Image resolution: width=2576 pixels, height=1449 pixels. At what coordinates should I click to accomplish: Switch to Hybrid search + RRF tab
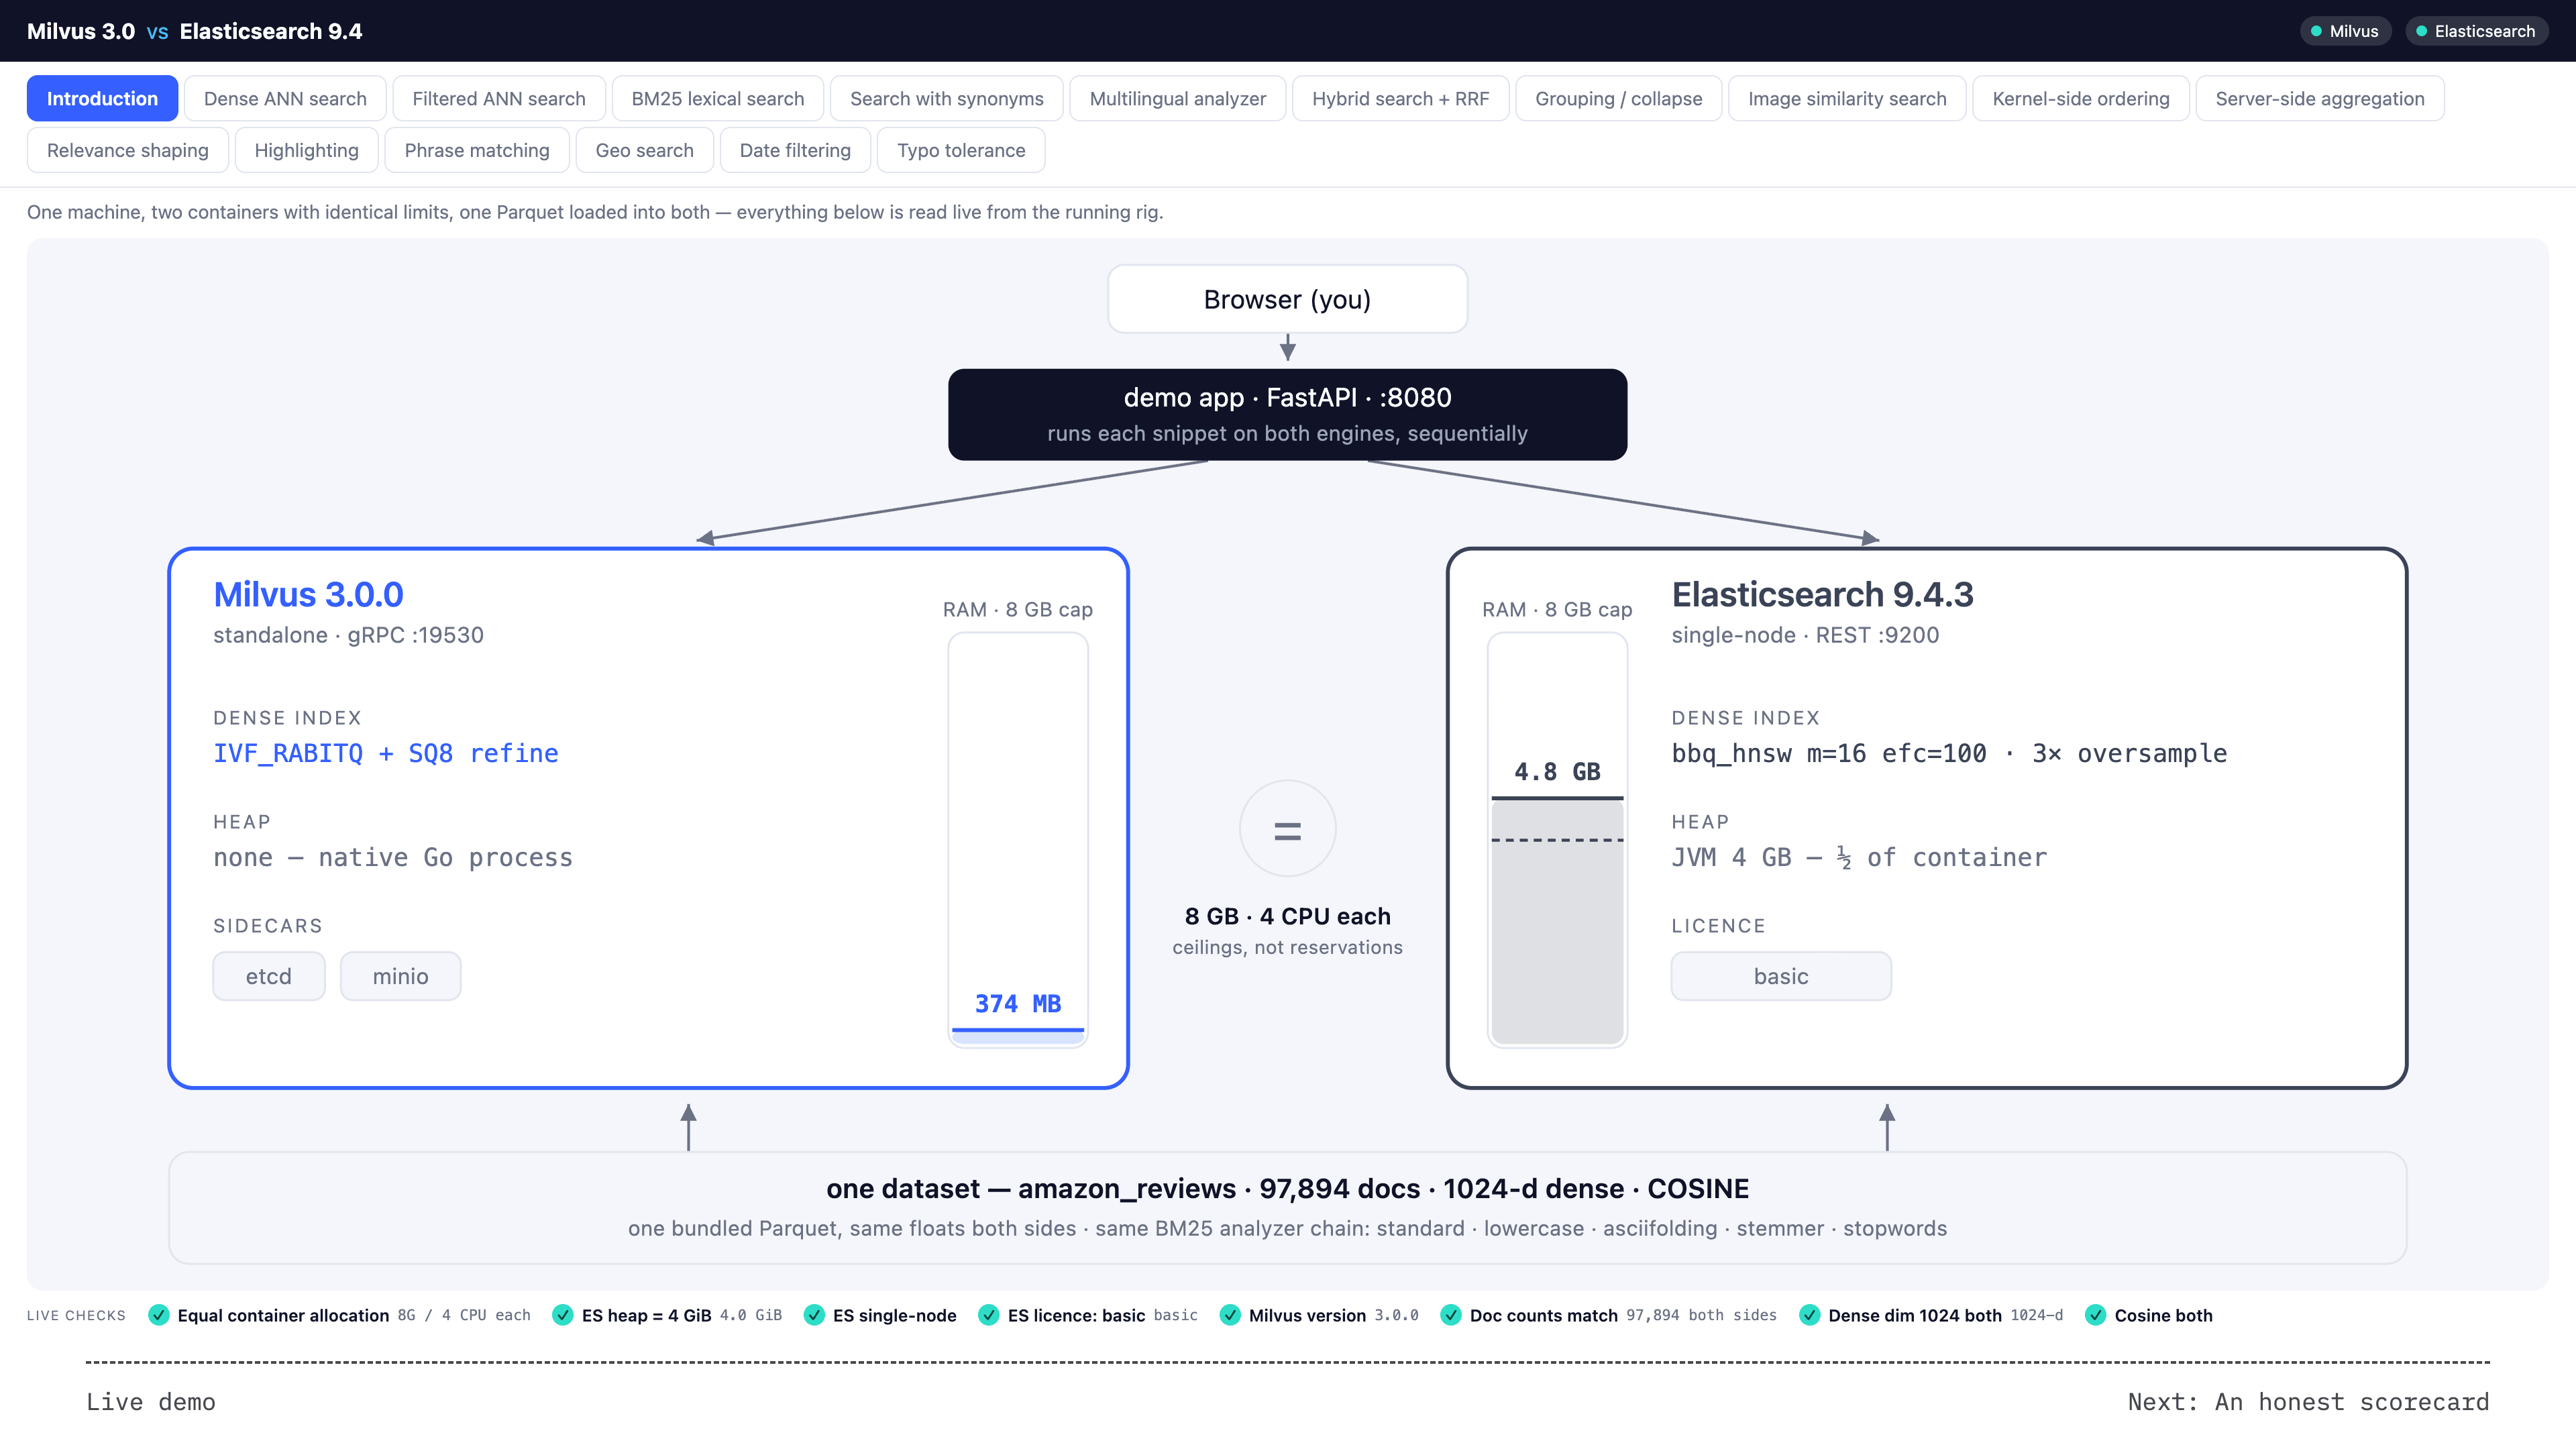(x=1401, y=98)
